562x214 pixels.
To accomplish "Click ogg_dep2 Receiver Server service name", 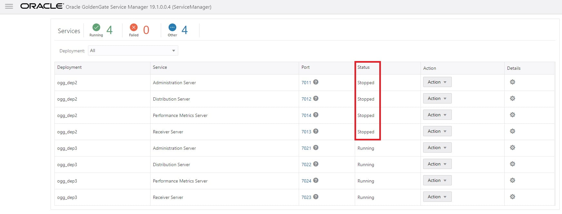I will pos(168,132).
